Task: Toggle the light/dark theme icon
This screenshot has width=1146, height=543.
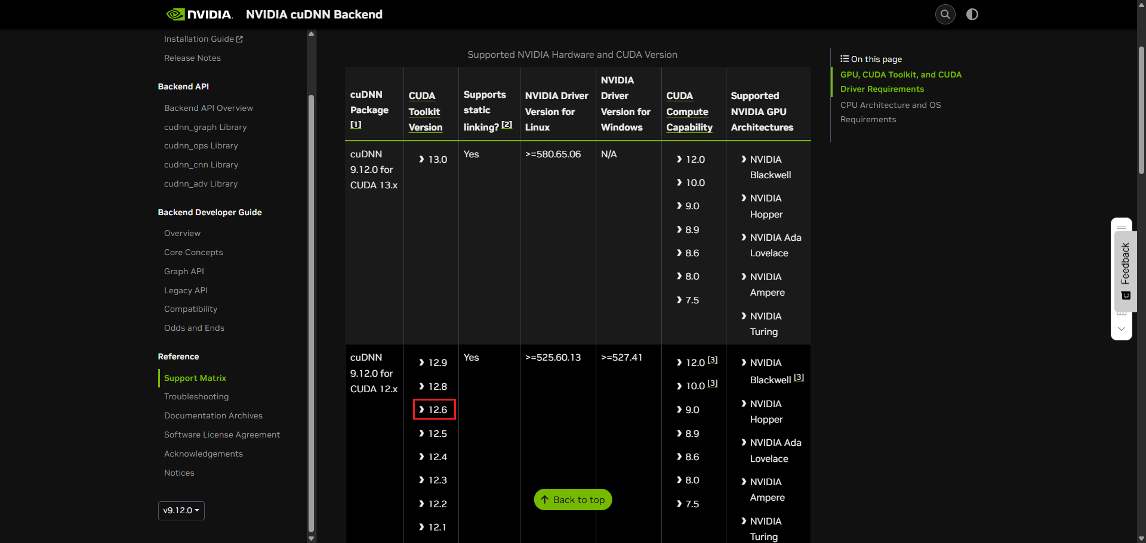Action: pyautogui.click(x=972, y=14)
